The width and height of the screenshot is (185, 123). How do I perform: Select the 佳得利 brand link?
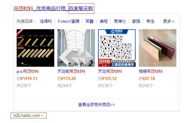46,21
